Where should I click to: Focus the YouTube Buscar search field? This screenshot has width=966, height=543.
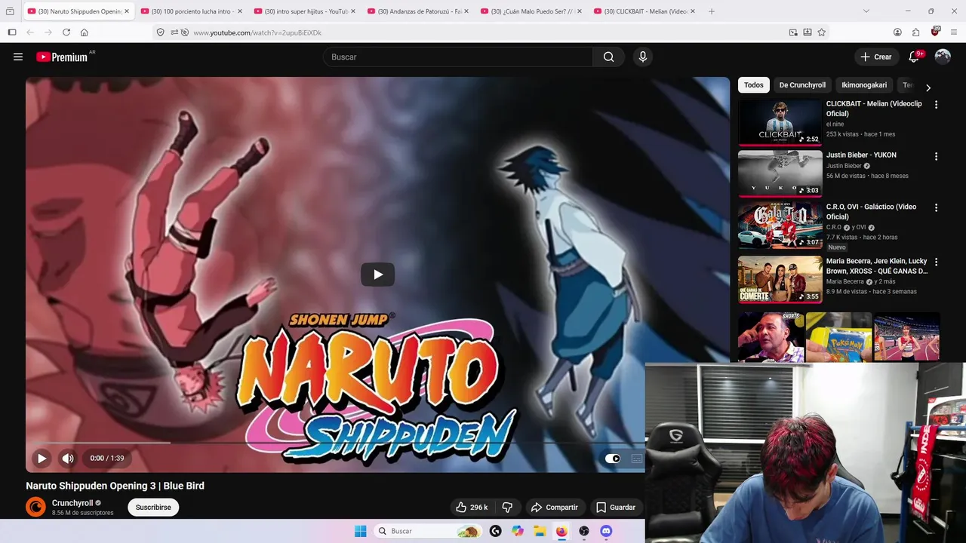pyautogui.click(x=458, y=57)
